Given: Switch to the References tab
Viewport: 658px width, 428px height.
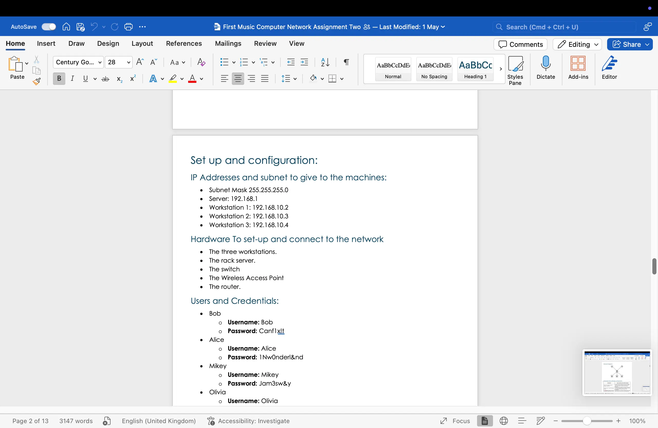Looking at the screenshot, I should [x=184, y=44].
